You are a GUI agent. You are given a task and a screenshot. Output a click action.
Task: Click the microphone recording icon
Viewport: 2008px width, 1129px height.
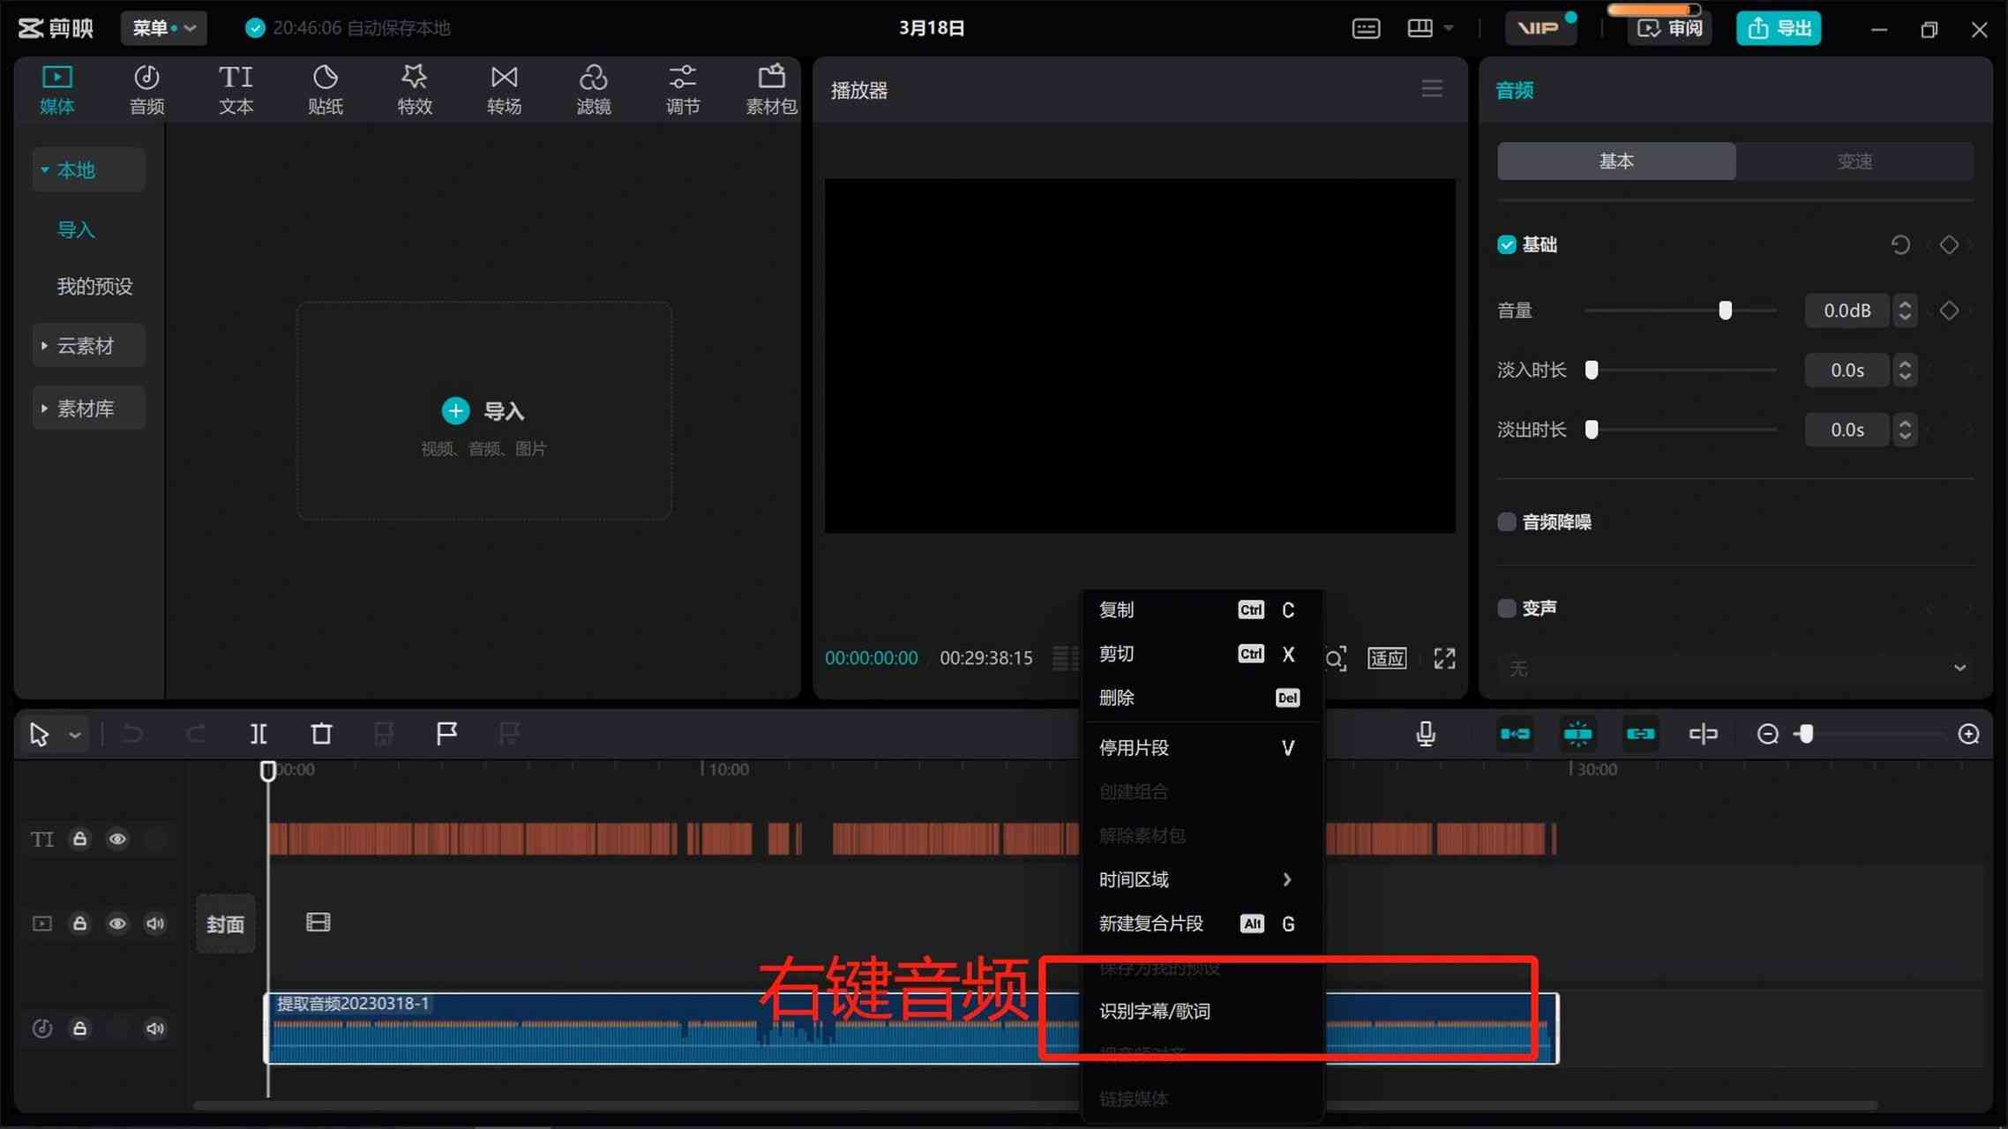[x=1427, y=733]
